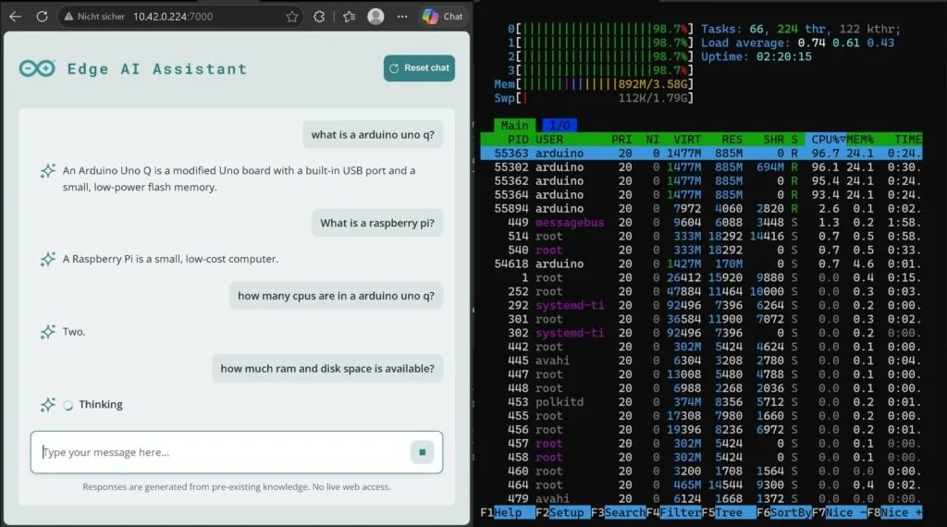
Task: Bookmark the page with the star icon
Action: coord(292,17)
